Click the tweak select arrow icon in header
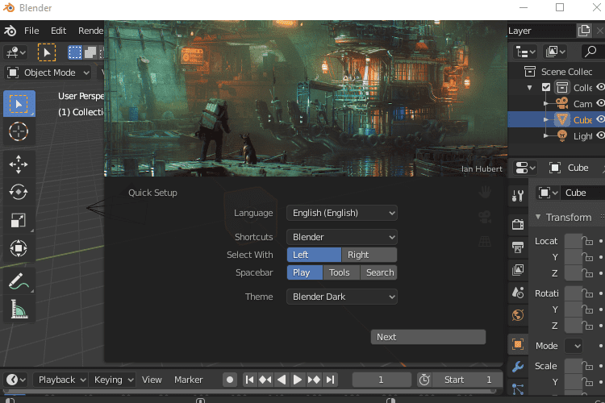This screenshot has width=605, height=403. point(47,52)
